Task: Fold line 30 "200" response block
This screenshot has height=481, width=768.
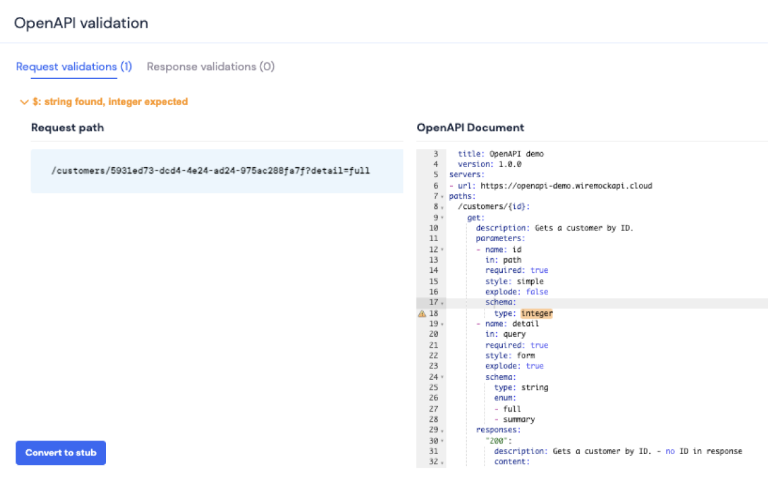Action: [x=442, y=441]
